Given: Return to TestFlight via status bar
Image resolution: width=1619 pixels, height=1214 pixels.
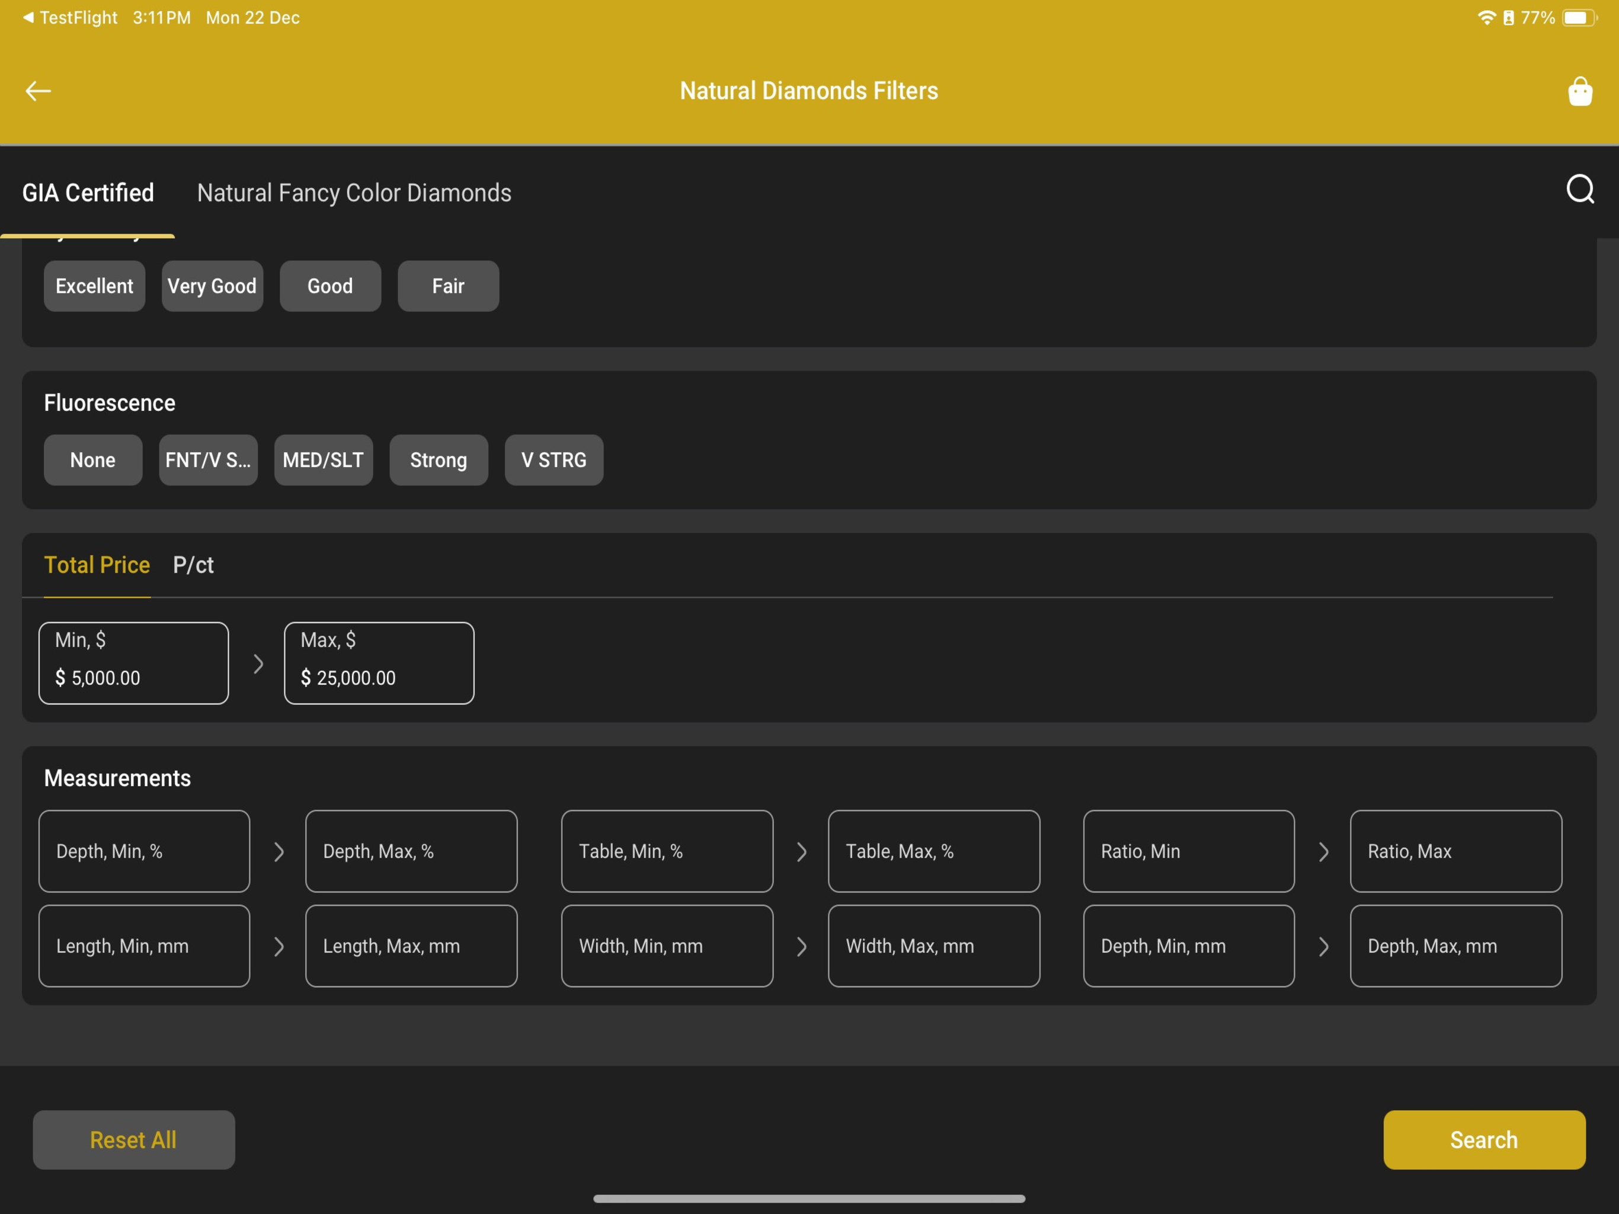Looking at the screenshot, I should point(71,18).
